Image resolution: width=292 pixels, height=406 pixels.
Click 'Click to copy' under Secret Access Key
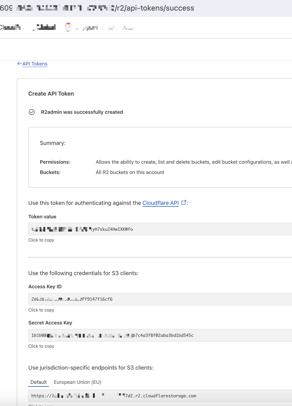41,346
